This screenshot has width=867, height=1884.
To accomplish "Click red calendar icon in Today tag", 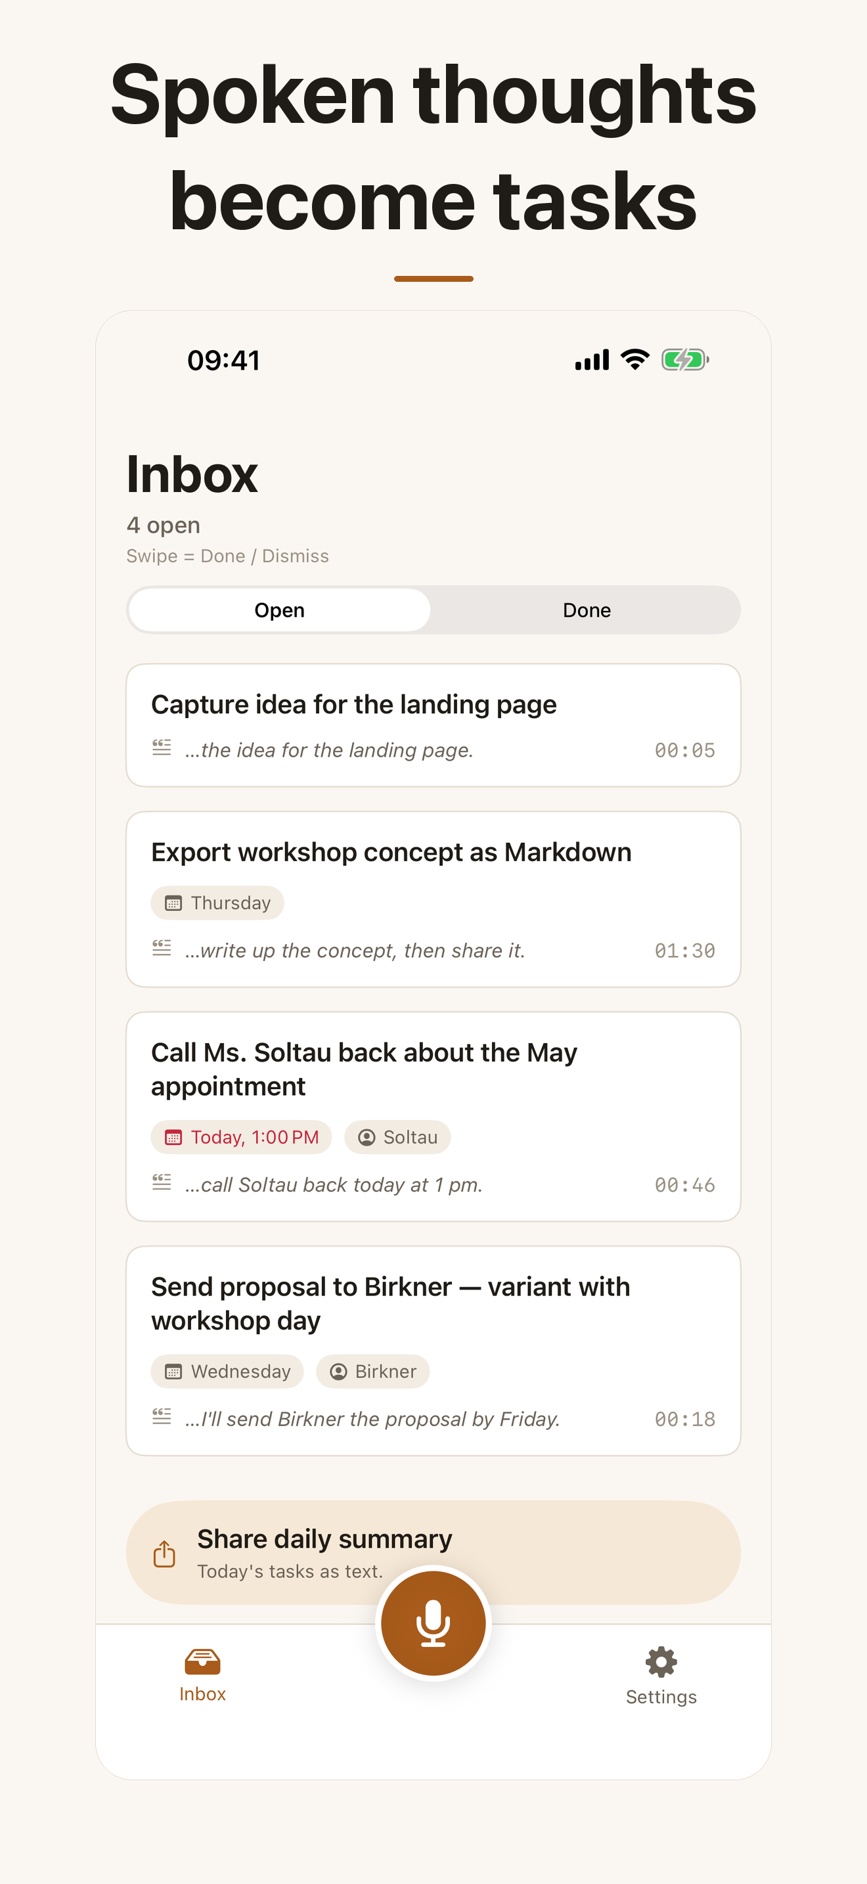I will 173,1137.
